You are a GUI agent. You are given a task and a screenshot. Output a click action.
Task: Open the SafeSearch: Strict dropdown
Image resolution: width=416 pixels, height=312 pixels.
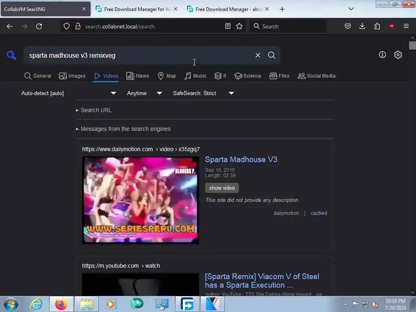pyautogui.click(x=203, y=93)
